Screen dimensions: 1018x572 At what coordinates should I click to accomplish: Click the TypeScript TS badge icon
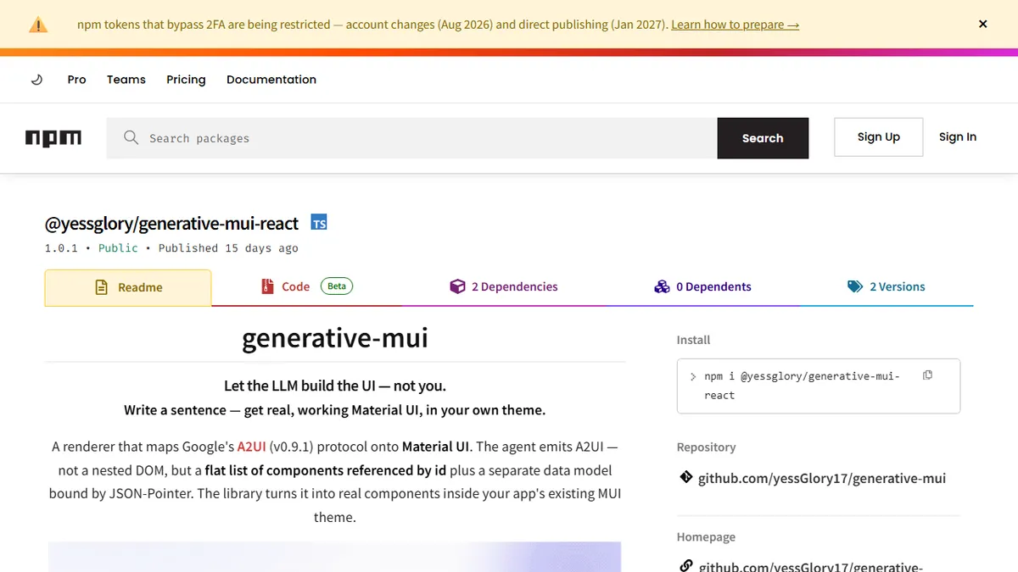(319, 223)
